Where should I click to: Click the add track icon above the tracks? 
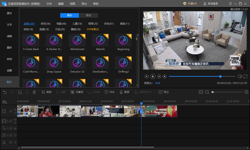coord(5,102)
